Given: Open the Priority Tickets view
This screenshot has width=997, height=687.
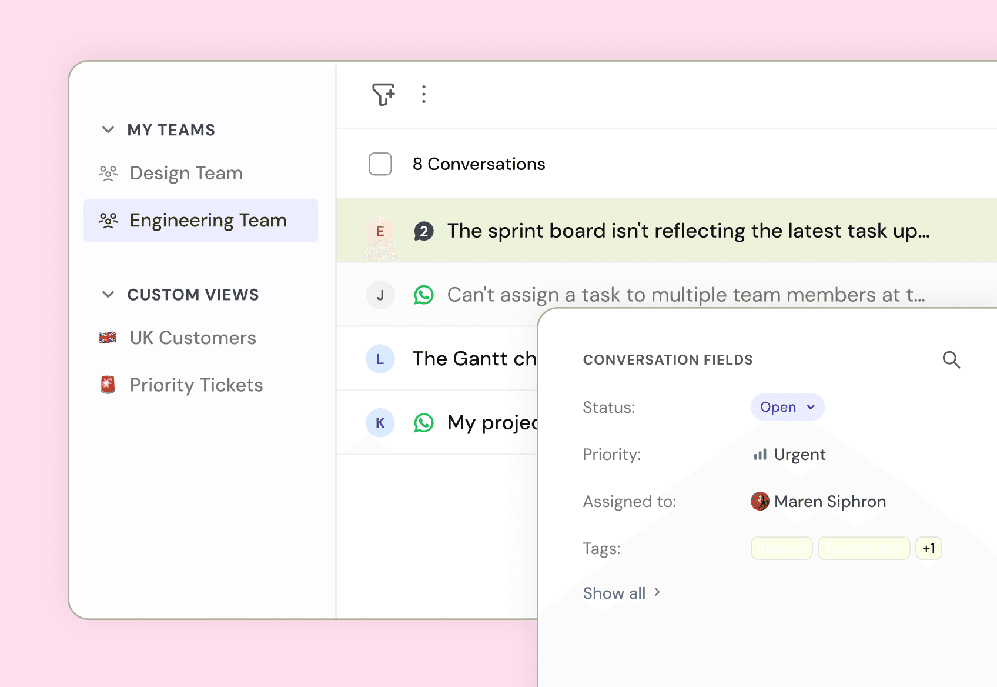Looking at the screenshot, I should 196,385.
